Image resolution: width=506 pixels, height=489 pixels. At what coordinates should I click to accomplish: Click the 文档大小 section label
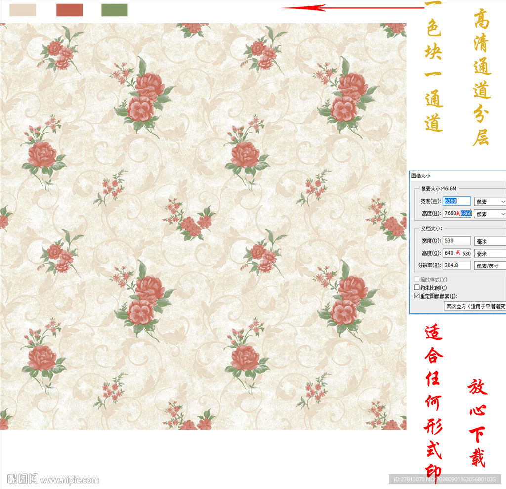pos(431,228)
